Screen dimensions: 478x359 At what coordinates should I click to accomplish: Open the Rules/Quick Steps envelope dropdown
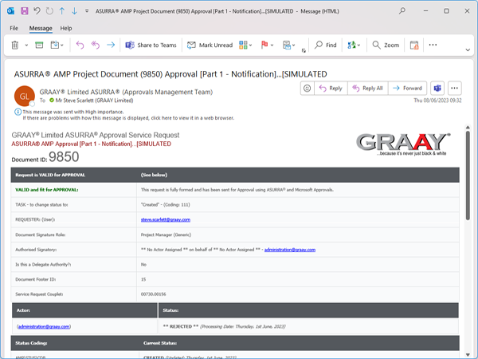coord(288,45)
